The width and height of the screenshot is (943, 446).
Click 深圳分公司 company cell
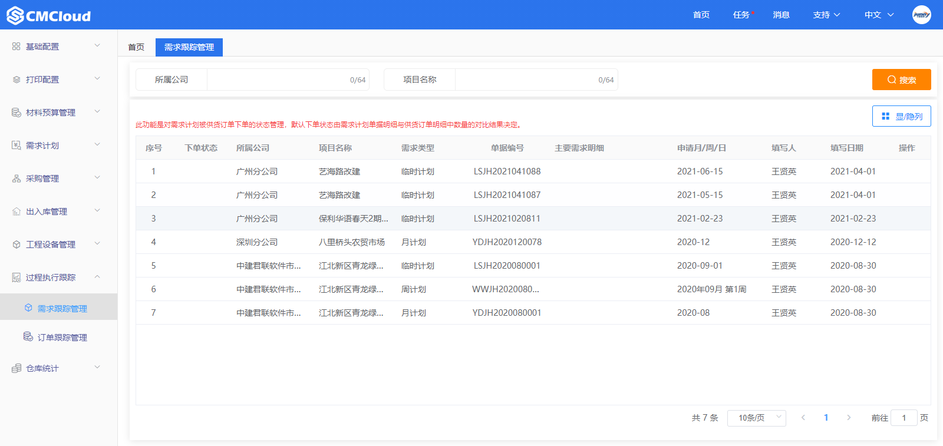(x=257, y=242)
